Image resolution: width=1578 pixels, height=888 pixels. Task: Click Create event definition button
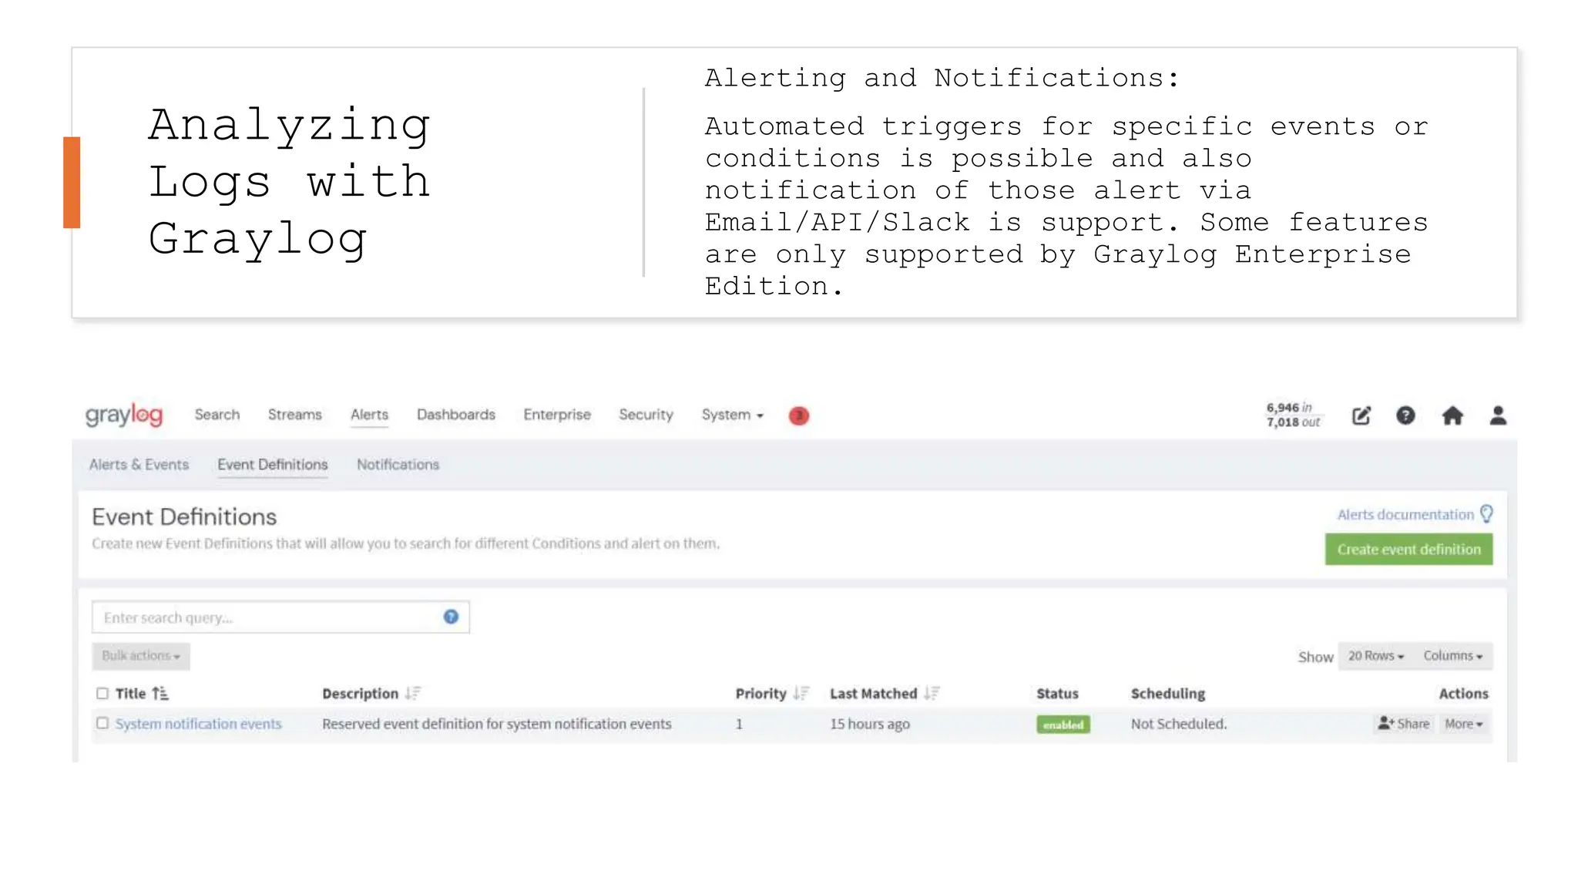(1408, 549)
